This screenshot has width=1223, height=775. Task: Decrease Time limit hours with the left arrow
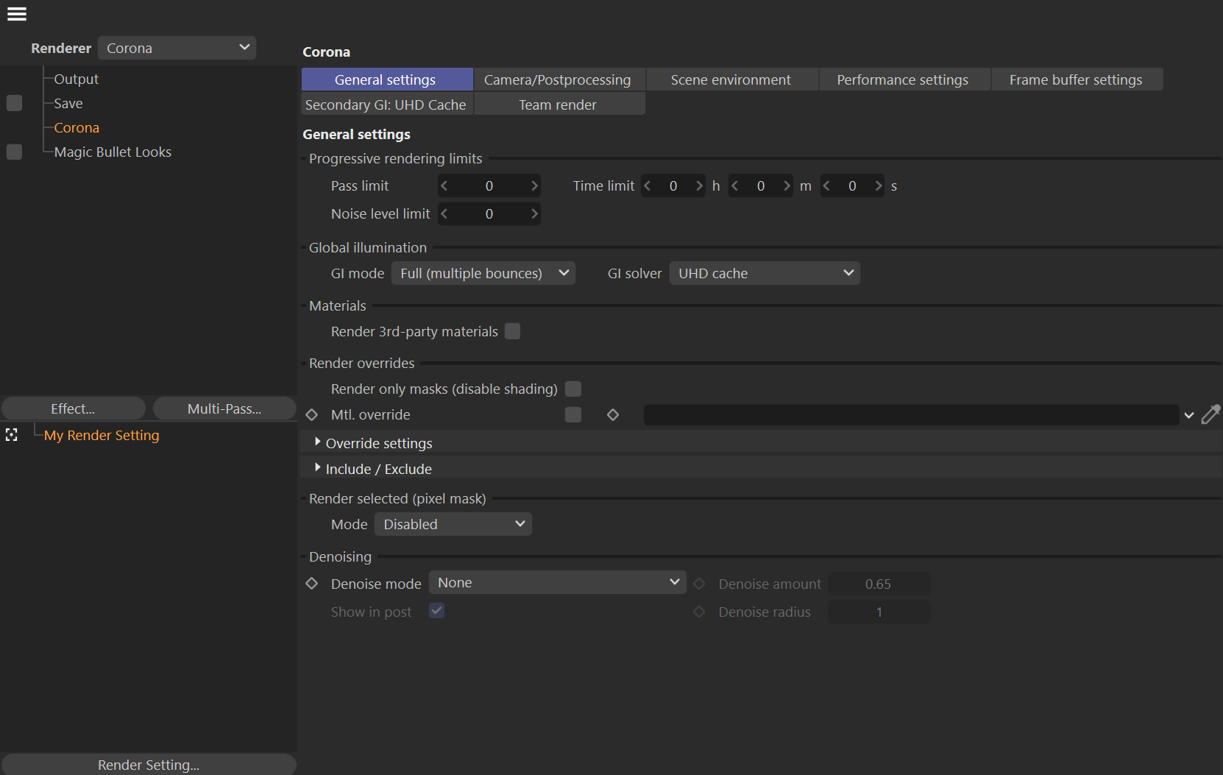(648, 186)
